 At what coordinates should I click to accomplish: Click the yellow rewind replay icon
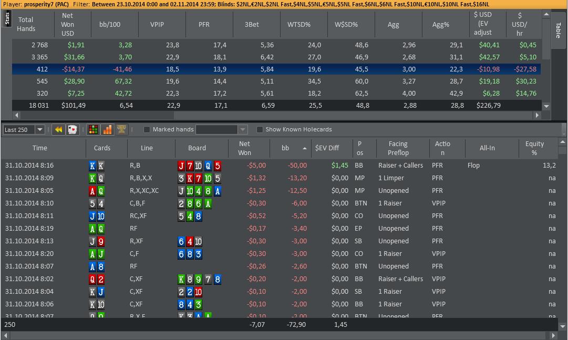[59, 129]
